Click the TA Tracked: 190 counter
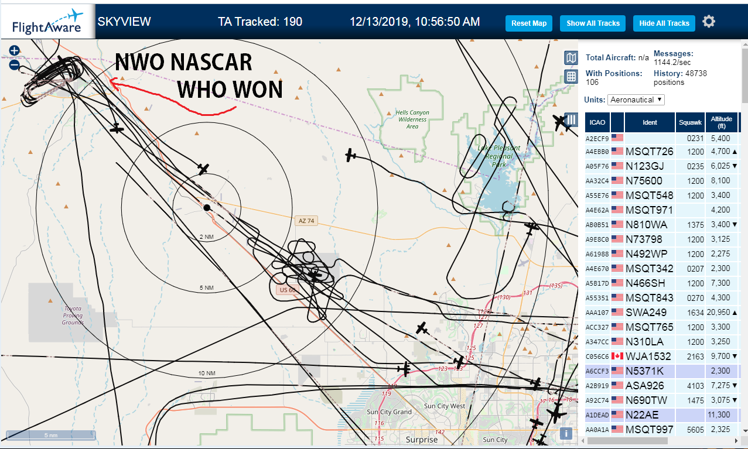Image resolution: width=748 pixels, height=449 pixels. click(260, 22)
